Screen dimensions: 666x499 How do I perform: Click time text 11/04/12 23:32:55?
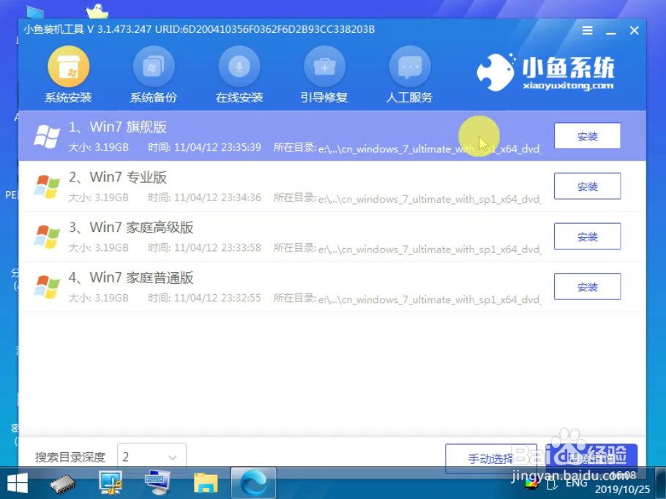(217, 298)
